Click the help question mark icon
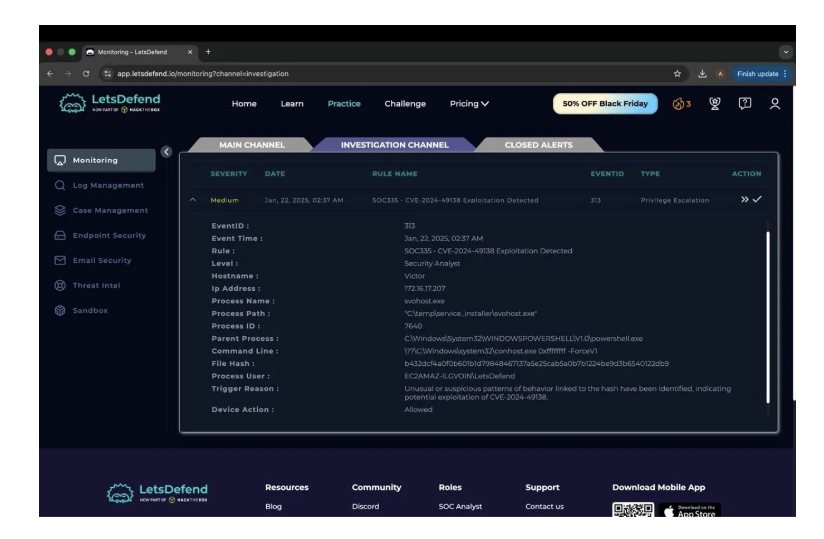 pyautogui.click(x=745, y=104)
